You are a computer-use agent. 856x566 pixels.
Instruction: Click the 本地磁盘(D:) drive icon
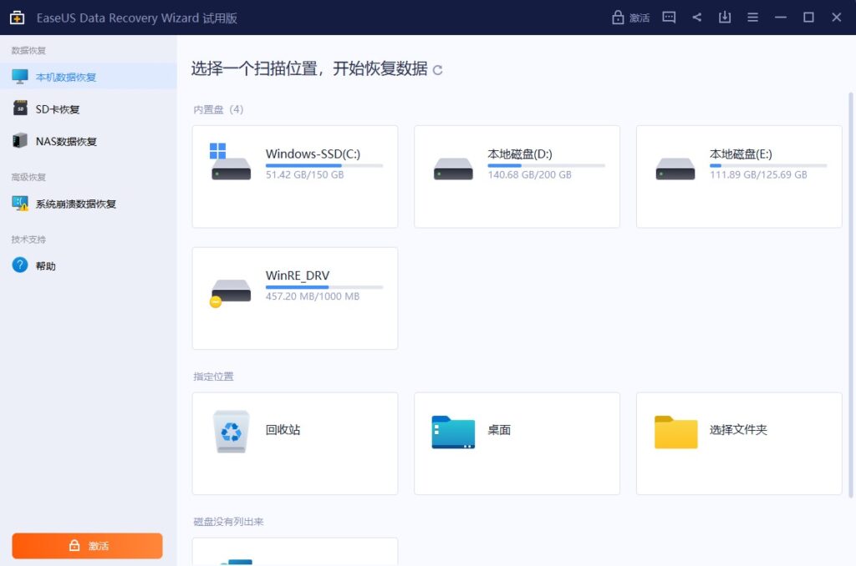(x=453, y=169)
